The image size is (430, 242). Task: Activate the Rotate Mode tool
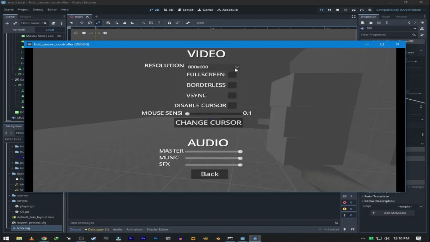[x=90, y=23]
